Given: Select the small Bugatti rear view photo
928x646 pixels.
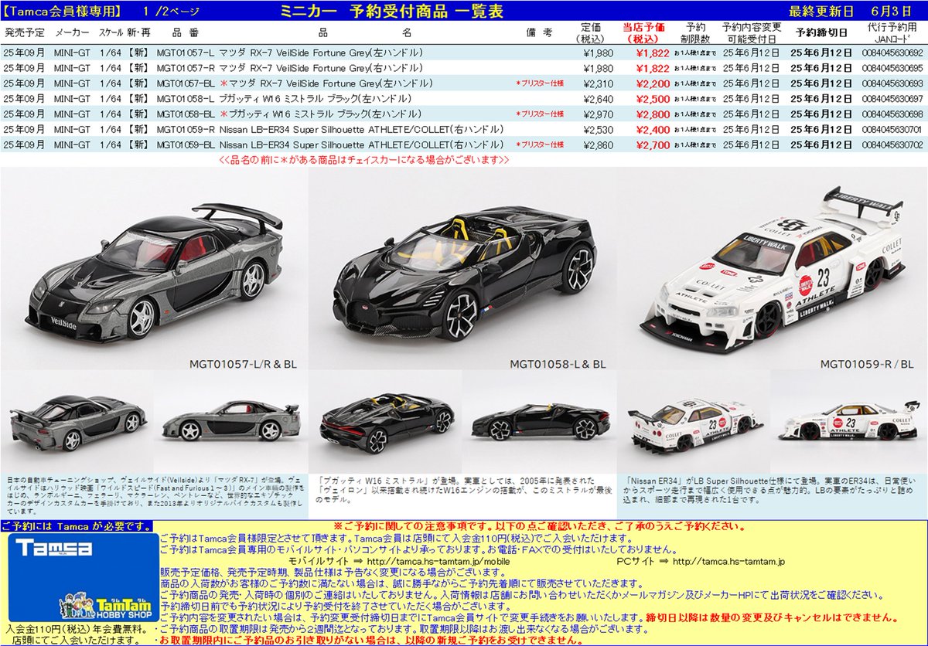Looking at the screenshot, I should click(x=387, y=421).
